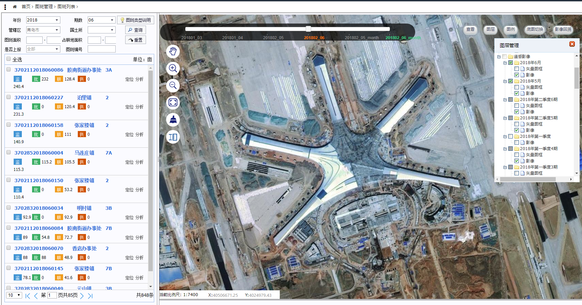Click the full extent map tool
The width and height of the screenshot is (582, 305).
pyautogui.click(x=173, y=102)
